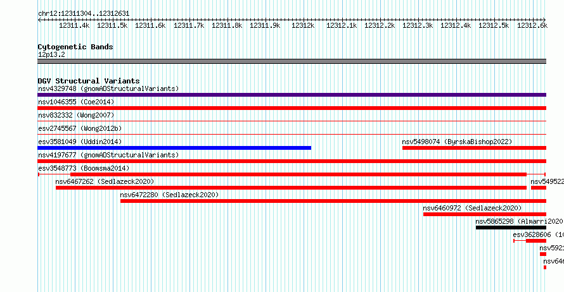The height and width of the screenshot is (292, 564).
Task: Click the nsv4329748 (gnomADStructuralVariants) label
Action: click(x=108, y=88)
